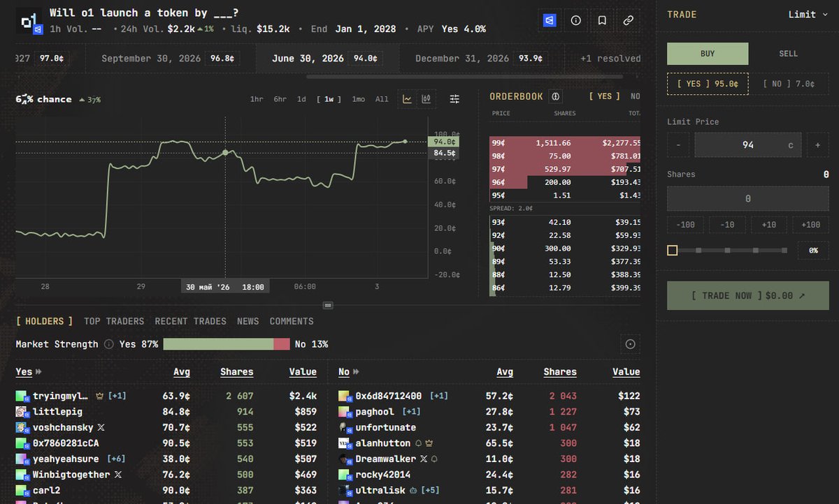Image resolution: width=839 pixels, height=504 pixels.
Task: Click the Market Strength Yes/No bar
Action: coord(227,344)
